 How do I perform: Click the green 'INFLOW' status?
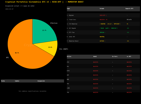(x=102, y=32)
